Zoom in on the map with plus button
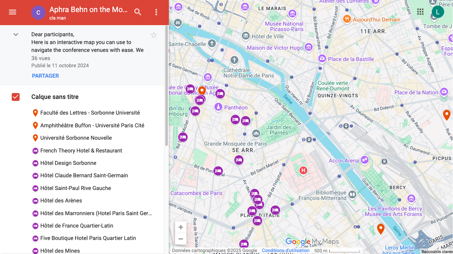Screen dimensions: 453x254 pos(181,227)
